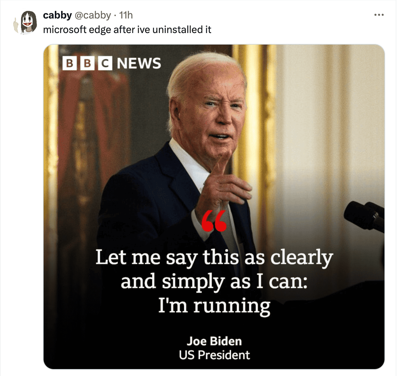Click the 'and simply as I can:' line
This screenshot has width=397, height=376.
coord(214,282)
